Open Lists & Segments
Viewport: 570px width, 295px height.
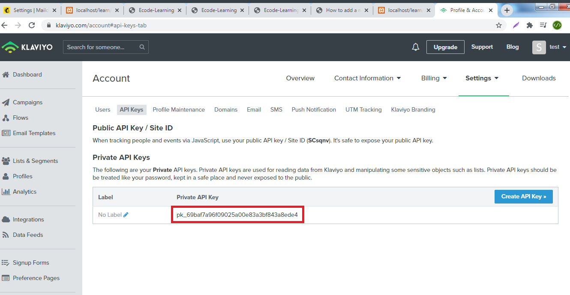click(35, 161)
